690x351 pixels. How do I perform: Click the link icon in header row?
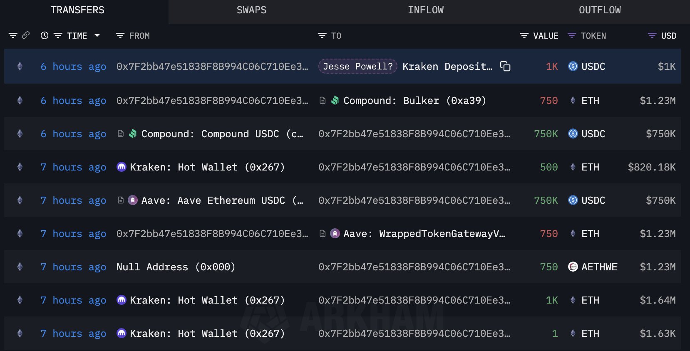pos(26,35)
